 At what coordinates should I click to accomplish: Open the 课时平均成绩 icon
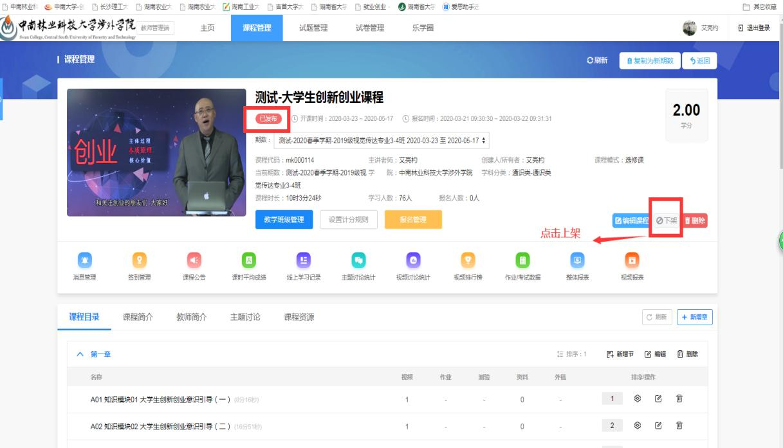pyautogui.click(x=248, y=260)
